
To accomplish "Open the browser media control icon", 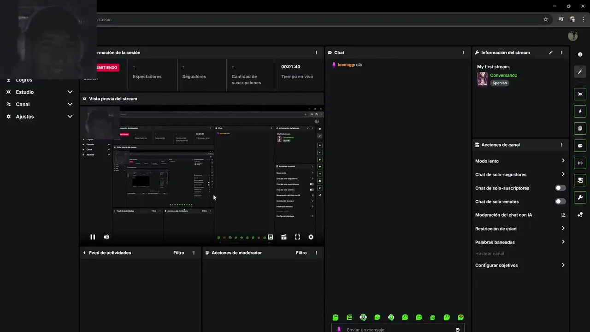I will pos(561,19).
